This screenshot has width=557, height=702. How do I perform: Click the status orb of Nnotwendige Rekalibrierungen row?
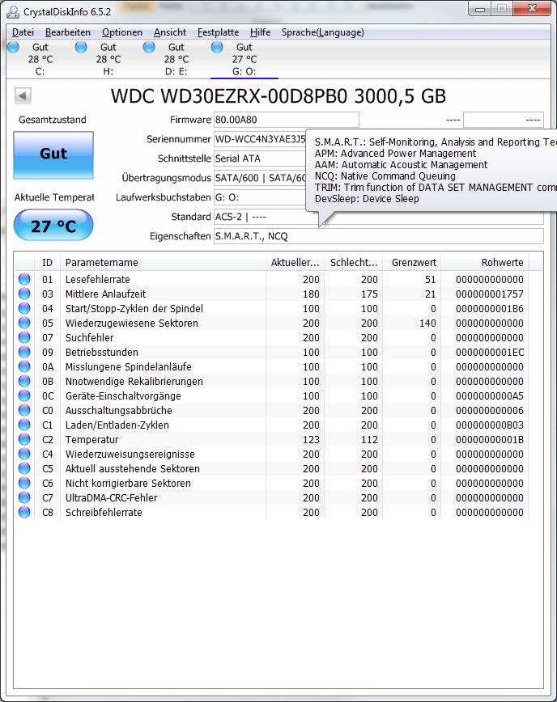[24, 381]
